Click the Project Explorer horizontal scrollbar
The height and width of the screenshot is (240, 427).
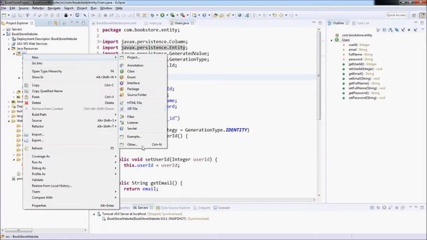pos(19,230)
